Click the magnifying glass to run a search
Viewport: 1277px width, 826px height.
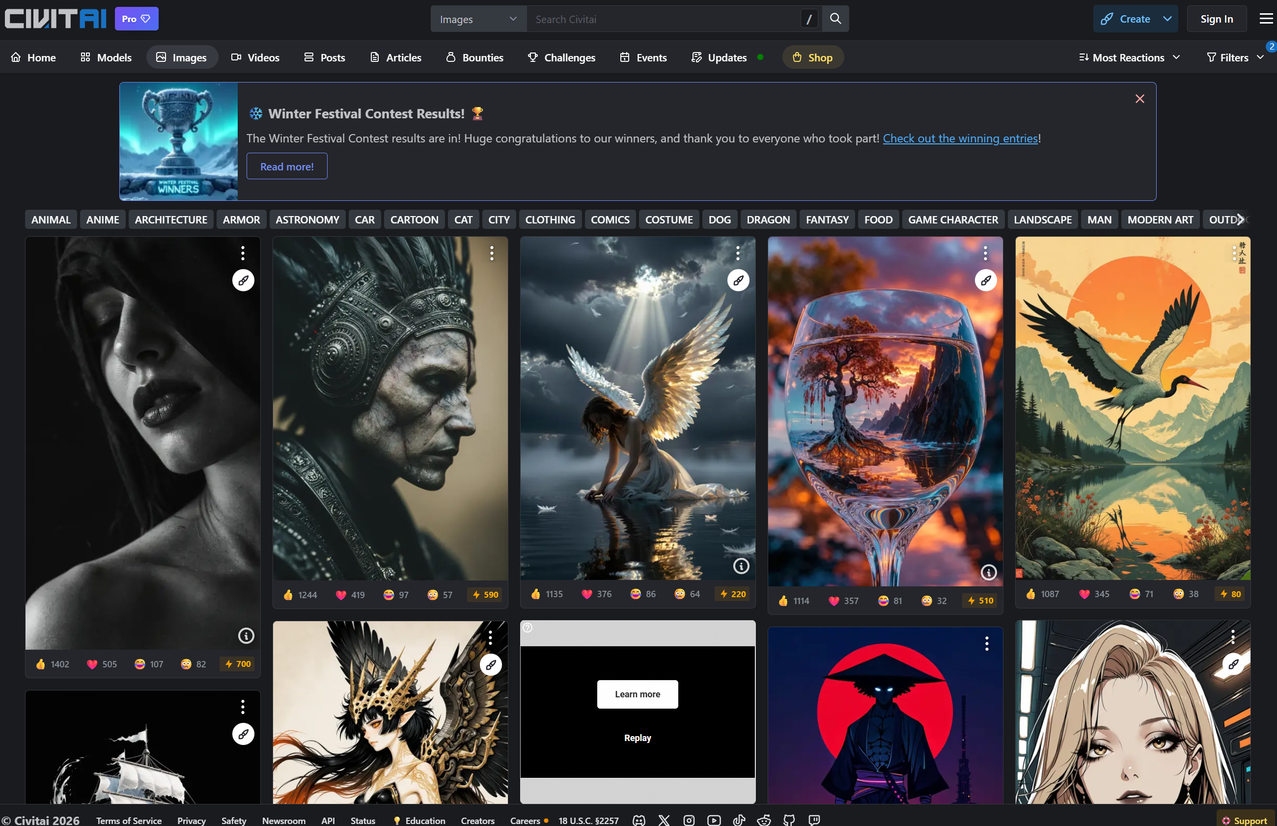(x=834, y=18)
